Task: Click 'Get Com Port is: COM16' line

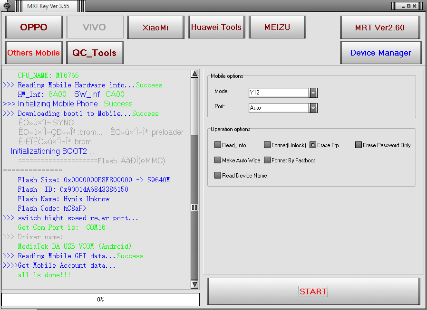Action: [61, 227]
